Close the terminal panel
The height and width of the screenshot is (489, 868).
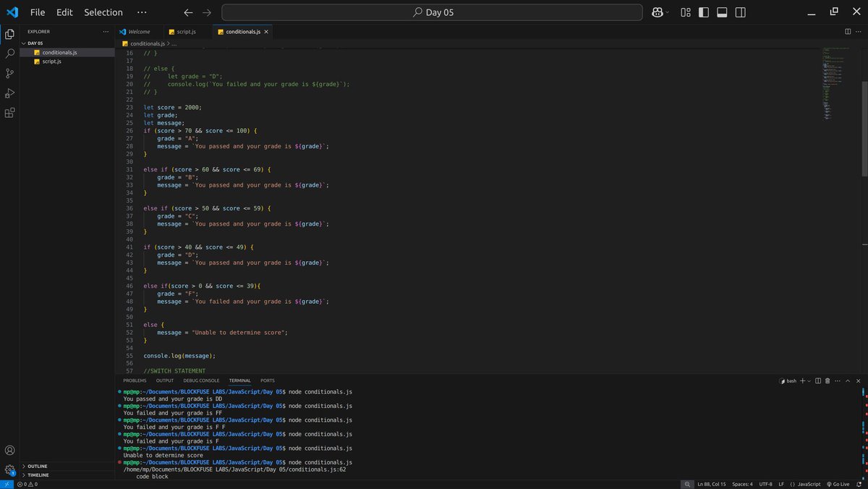(859, 380)
